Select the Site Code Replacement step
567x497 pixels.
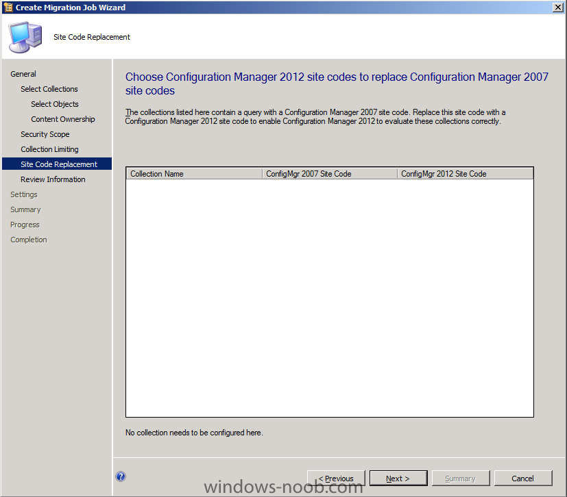click(x=57, y=164)
